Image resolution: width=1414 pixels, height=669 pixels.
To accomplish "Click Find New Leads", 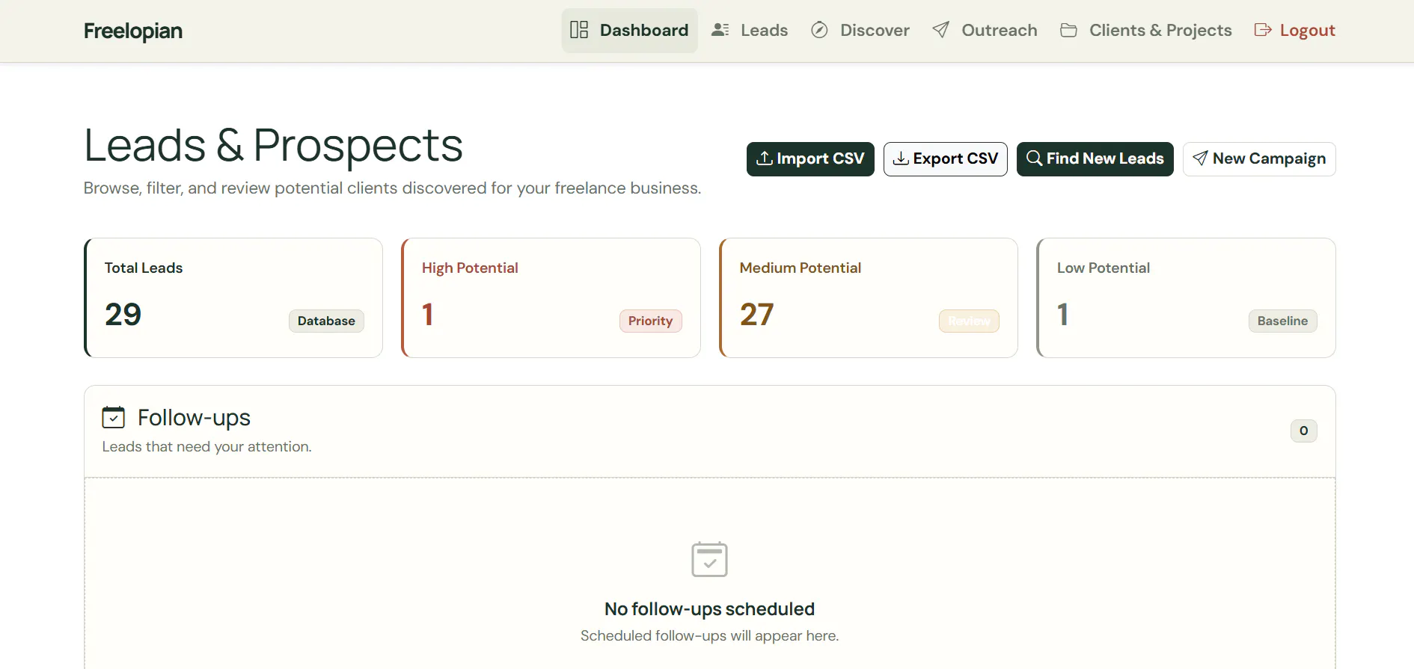I will (1095, 159).
